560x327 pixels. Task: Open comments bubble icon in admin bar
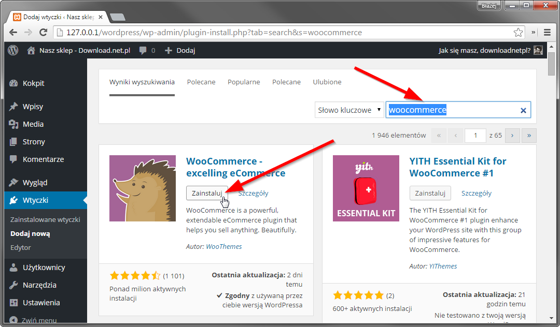coord(143,51)
